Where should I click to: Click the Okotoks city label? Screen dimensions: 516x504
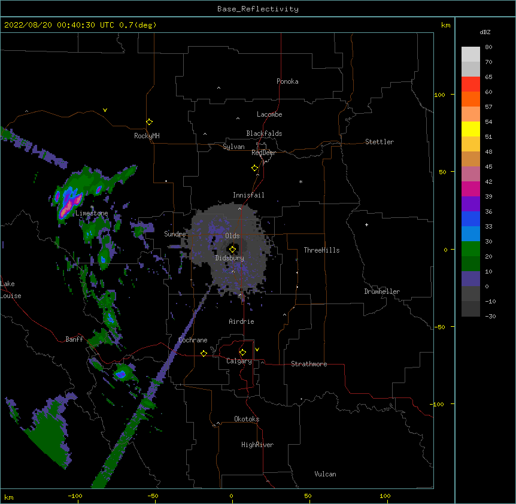pyautogui.click(x=247, y=419)
